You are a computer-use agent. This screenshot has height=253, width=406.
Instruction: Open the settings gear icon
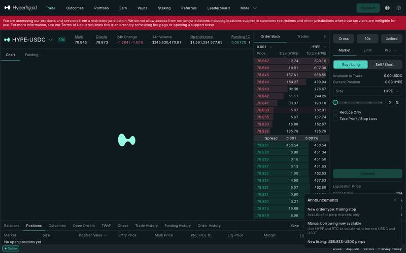[x=398, y=8]
